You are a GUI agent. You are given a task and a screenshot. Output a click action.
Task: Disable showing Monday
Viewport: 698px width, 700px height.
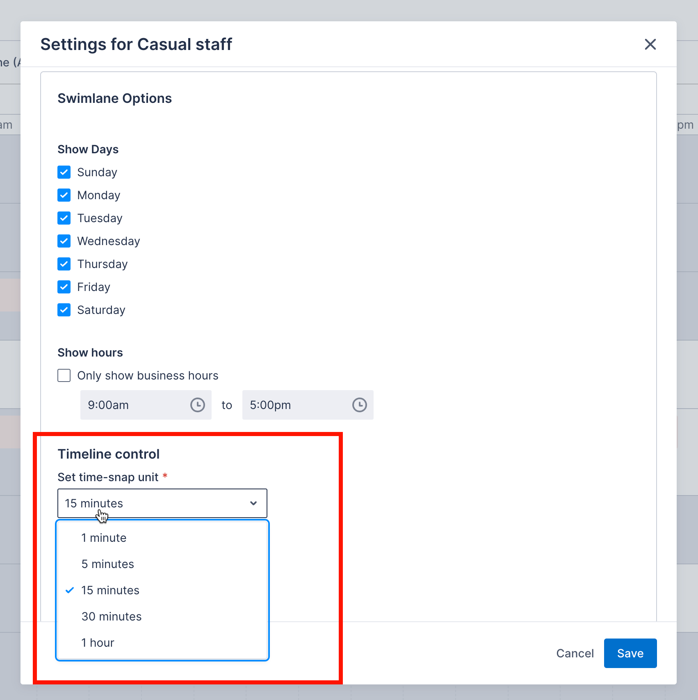(64, 195)
